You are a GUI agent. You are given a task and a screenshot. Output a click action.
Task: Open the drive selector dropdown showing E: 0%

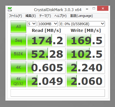[x=82, y=24]
